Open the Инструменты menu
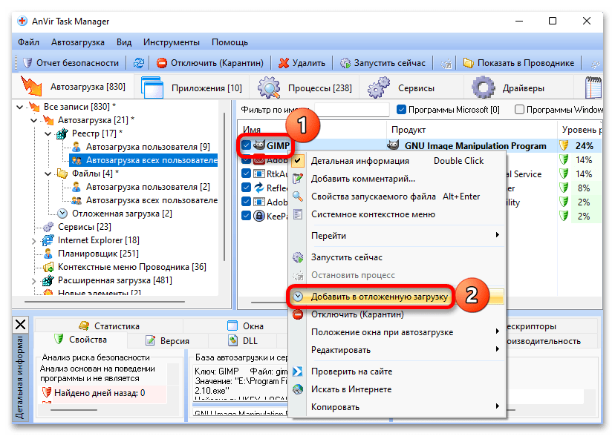Viewport: 615px width, 436px height. [x=172, y=42]
